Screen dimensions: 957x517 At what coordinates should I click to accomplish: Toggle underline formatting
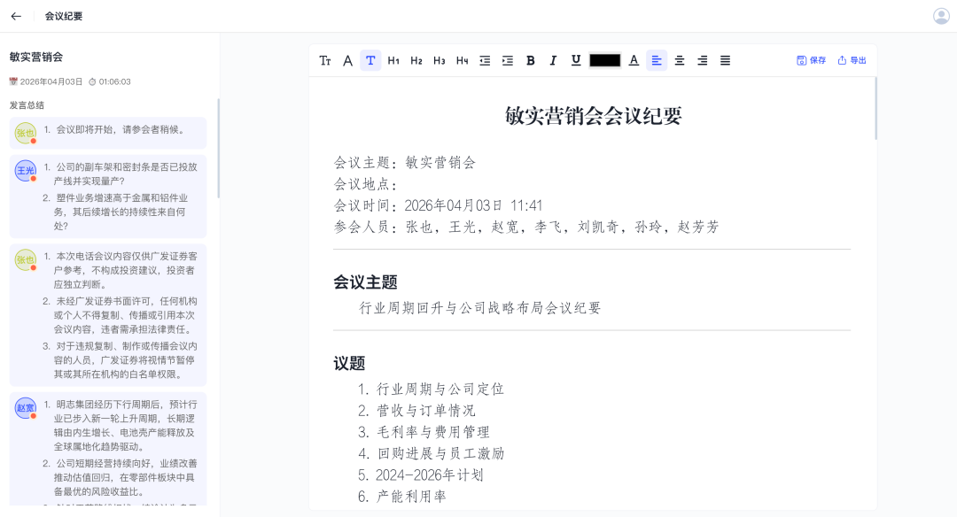pos(576,60)
